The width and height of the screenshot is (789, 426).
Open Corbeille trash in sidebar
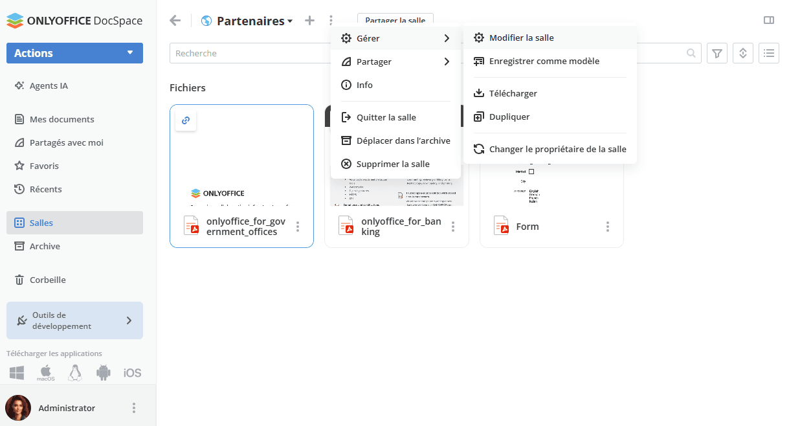(47, 280)
